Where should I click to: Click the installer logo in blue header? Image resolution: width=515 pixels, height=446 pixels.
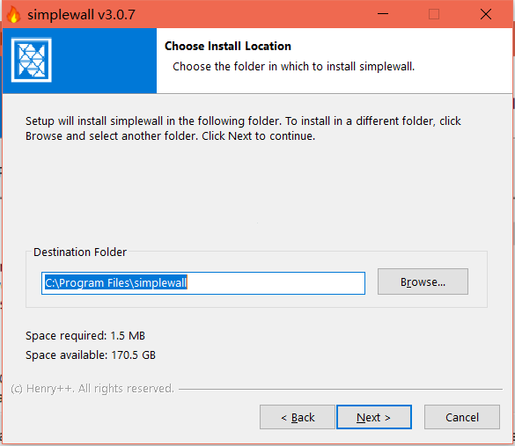(31, 60)
